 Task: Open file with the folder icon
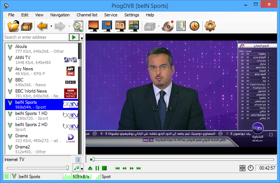click(x=13, y=26)
